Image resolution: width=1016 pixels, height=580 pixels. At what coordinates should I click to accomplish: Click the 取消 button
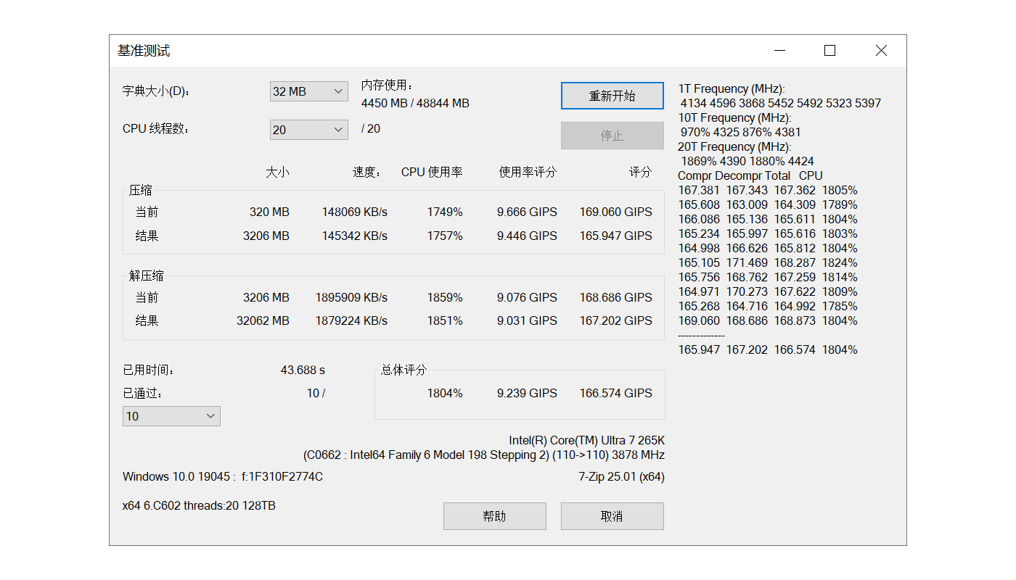612,516
